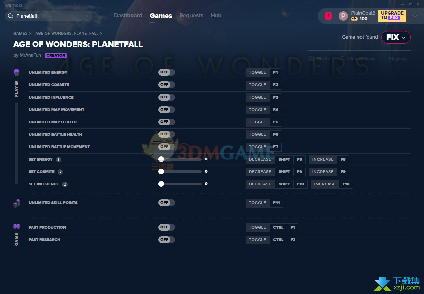Click DECREASE button for Set Energy
The image size is (424, 294).
(260, 160)
